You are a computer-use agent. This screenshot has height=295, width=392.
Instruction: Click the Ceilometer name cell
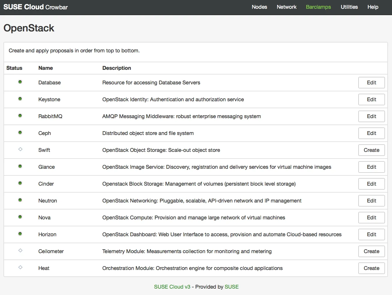coord(51,251)
